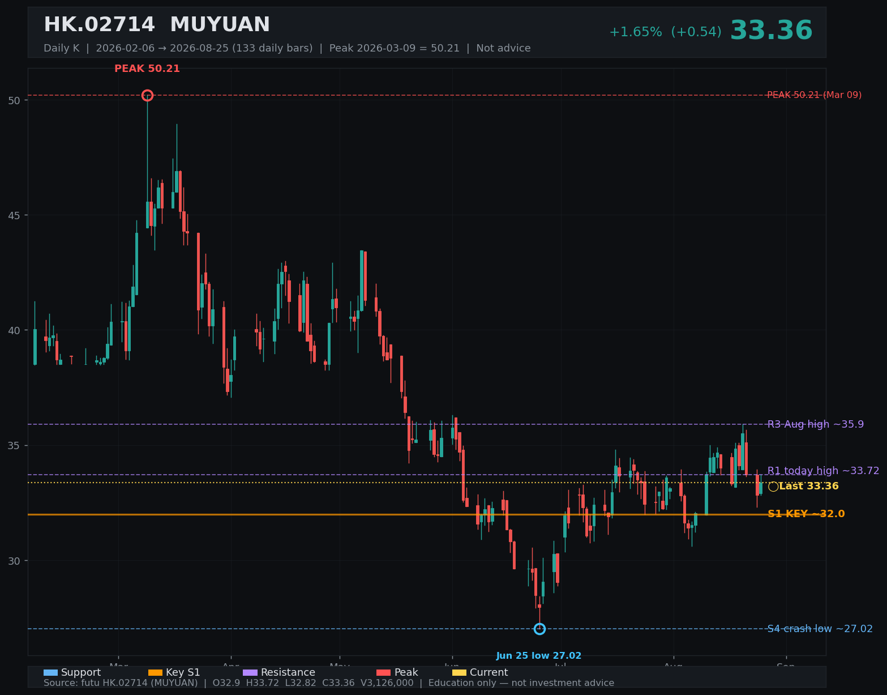887x695 pixels.
Task: Click the red peak circle marker on the chart
Action: [147, 95]
